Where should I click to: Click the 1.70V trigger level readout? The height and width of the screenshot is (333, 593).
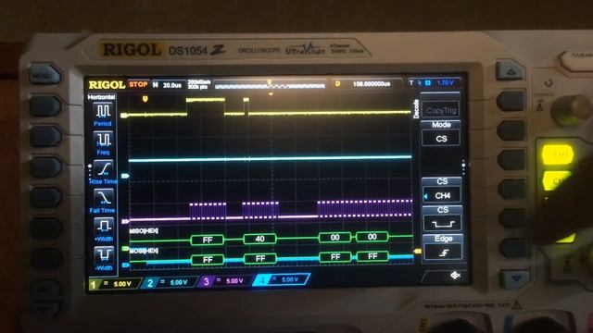pos(445,82)
